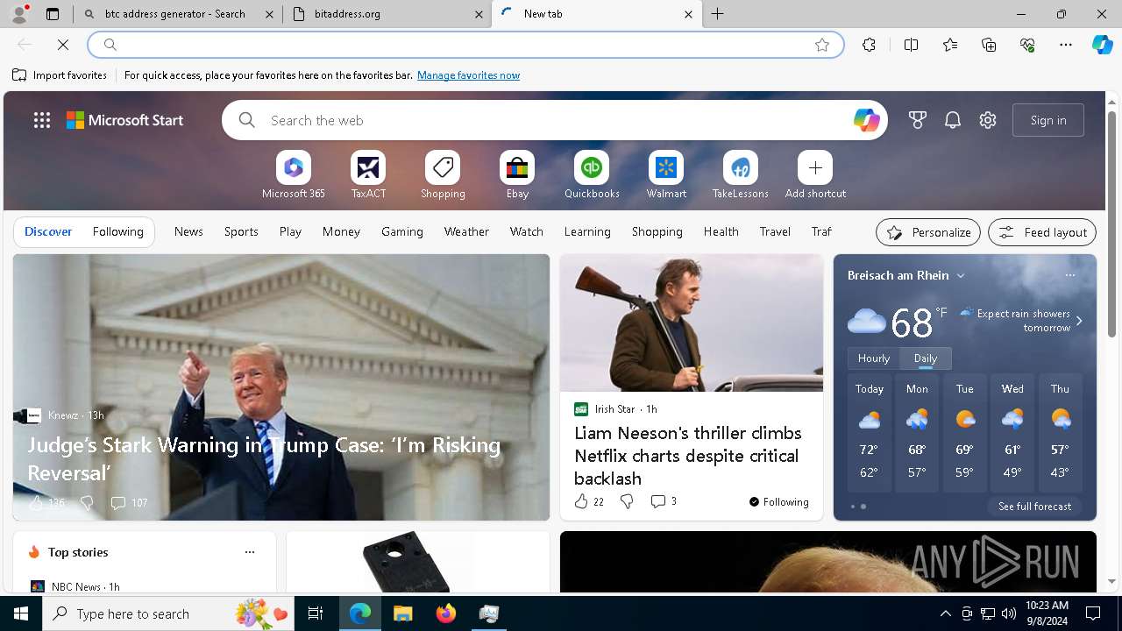Screen dimensions: 1122x631
Task: Open Task View on the taskbar
Action: coord(316,613)
